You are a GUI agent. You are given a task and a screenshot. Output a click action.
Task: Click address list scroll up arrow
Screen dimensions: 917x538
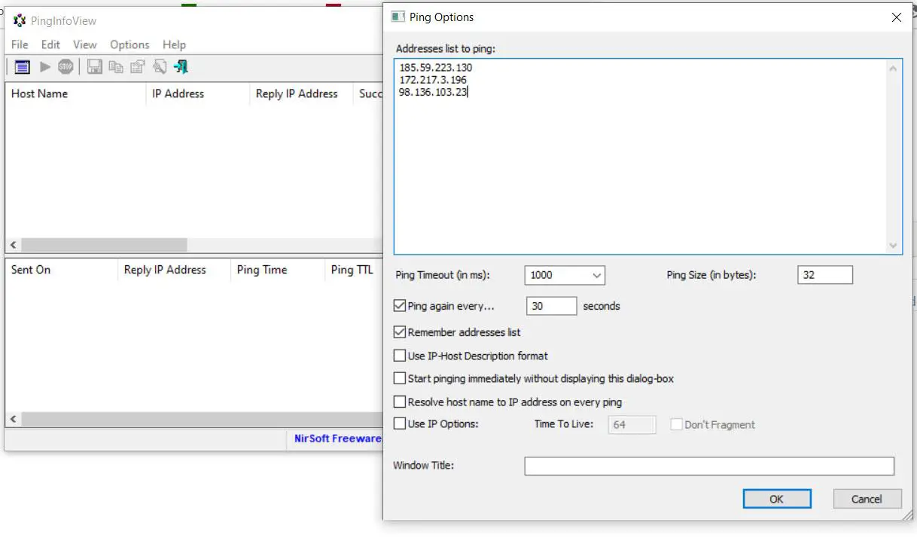point(894,69)
